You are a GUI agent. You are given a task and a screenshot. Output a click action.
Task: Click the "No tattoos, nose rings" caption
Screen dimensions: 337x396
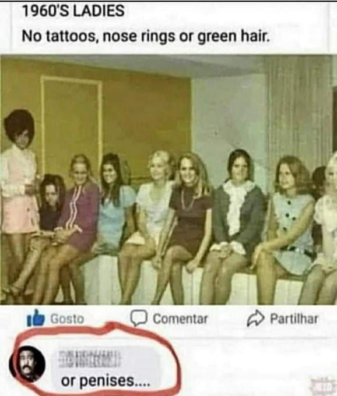[98, 36]
